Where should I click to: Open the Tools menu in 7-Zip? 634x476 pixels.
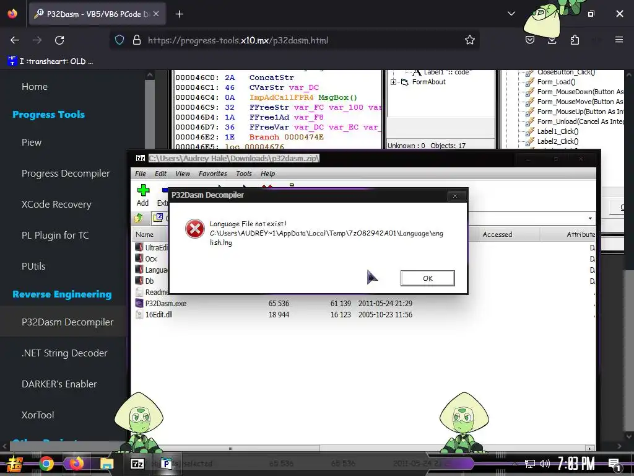click(x=244, y=174)
